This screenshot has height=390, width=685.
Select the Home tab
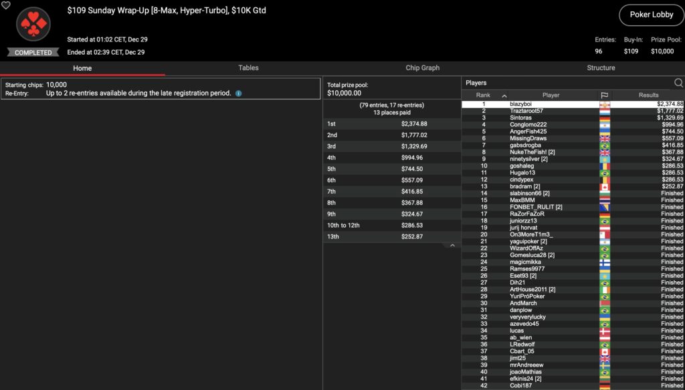coord(82,68)
